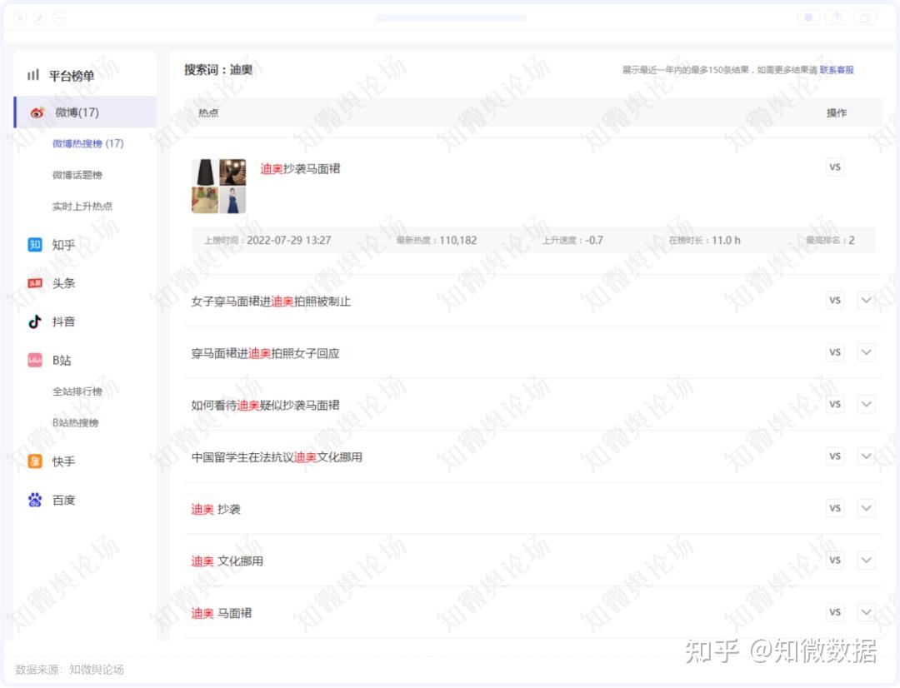This screenshot has width=900, height=688.
Task: Click VS icon for 女子穿马面裙进迪奥拍照被制止
Action: click(835, 300)
